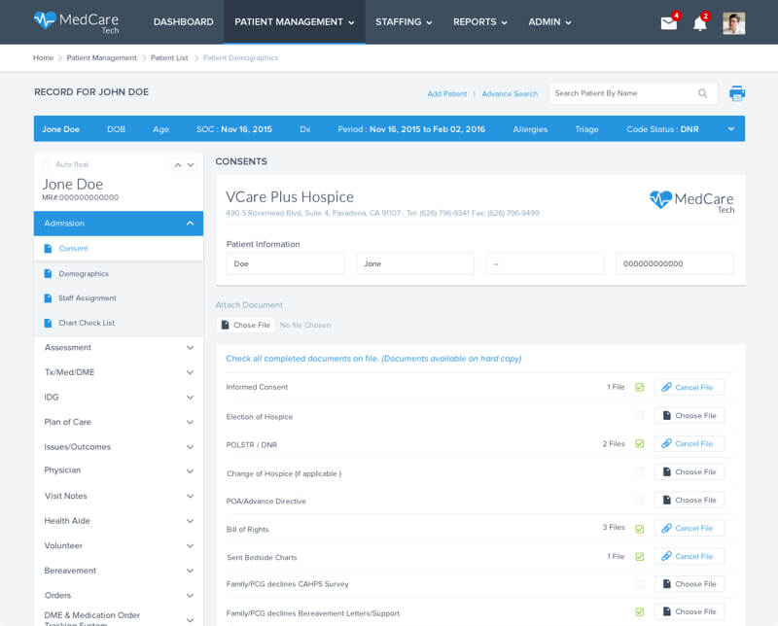Screen dimensions: 778x626
Task: Open the Admin dropdown menu
Action: click(x=549, y=22)
